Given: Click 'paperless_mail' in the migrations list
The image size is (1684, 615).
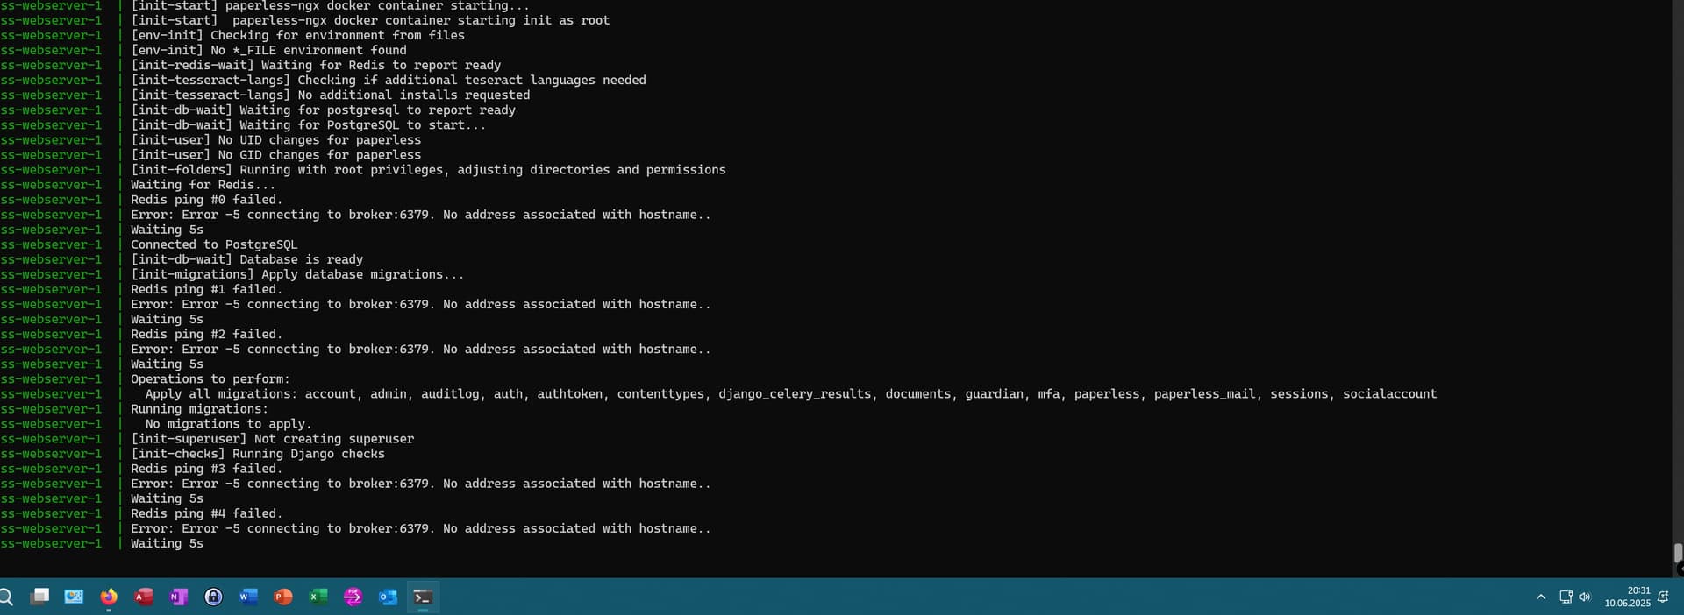Looking at the screenshot, I should coord(1204,394).
